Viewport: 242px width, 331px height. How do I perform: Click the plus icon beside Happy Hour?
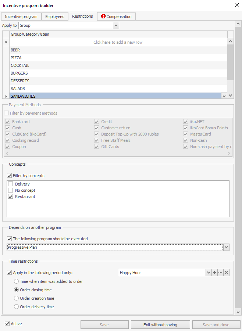(214, 273)
